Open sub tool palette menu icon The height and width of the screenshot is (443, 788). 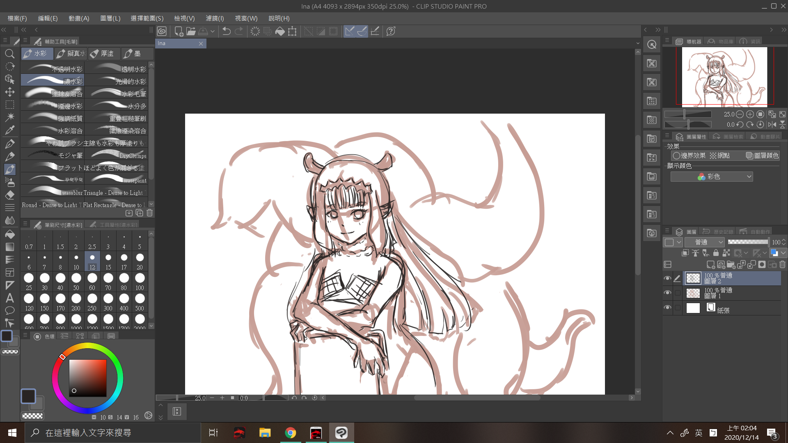point(25,41)
